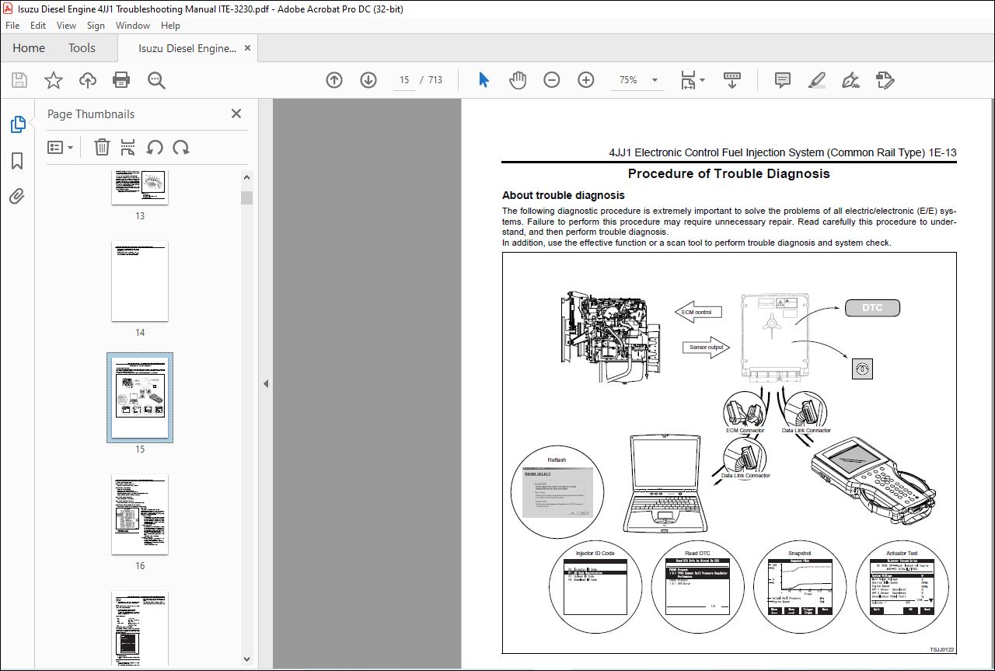Add a sticky note comment

tap(783, 80)
